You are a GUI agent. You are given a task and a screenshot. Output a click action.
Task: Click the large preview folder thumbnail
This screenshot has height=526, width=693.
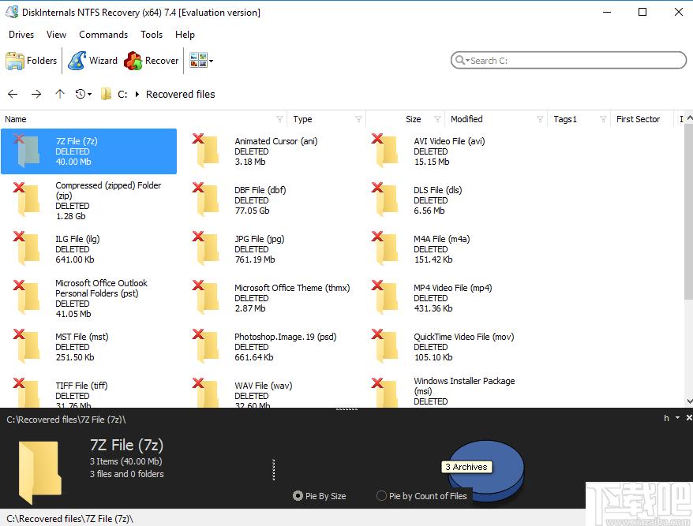[x=39, y=472]
